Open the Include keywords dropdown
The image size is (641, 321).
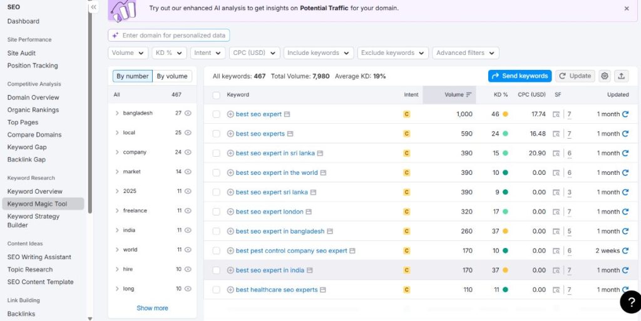click(x=319, y=53)
